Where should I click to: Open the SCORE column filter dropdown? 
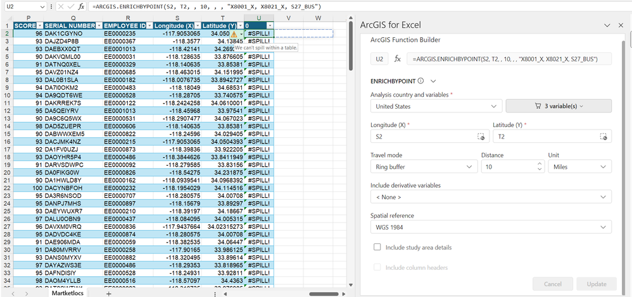39,26
